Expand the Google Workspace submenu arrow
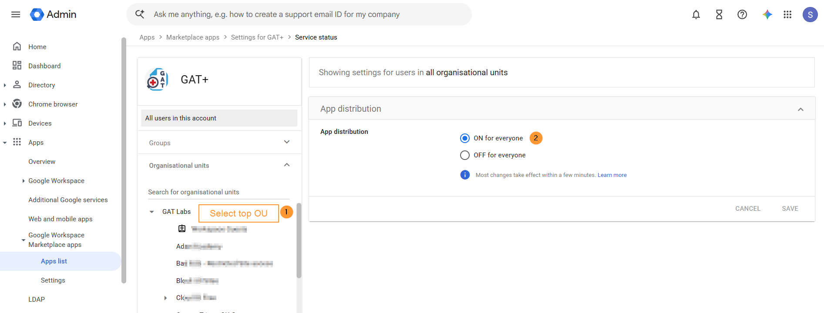This screenshot has width=824, height=313. [x=23, y=181]
